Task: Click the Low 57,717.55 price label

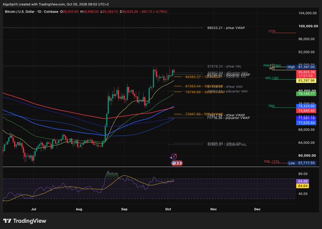Action: (302, 163)
